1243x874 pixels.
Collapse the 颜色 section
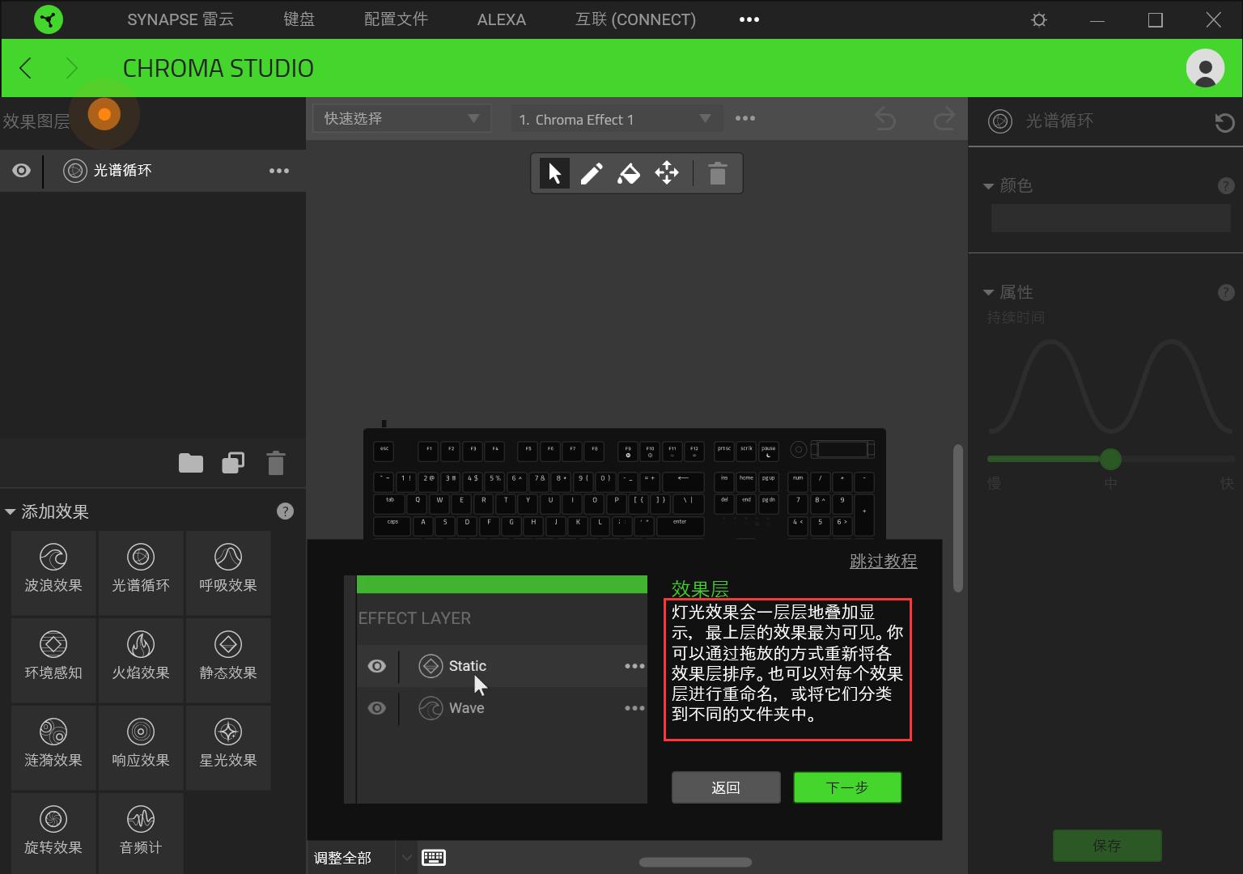(x=988, y=186)
